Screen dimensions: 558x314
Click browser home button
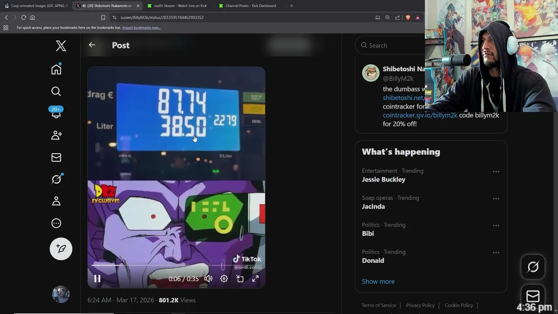32,17
